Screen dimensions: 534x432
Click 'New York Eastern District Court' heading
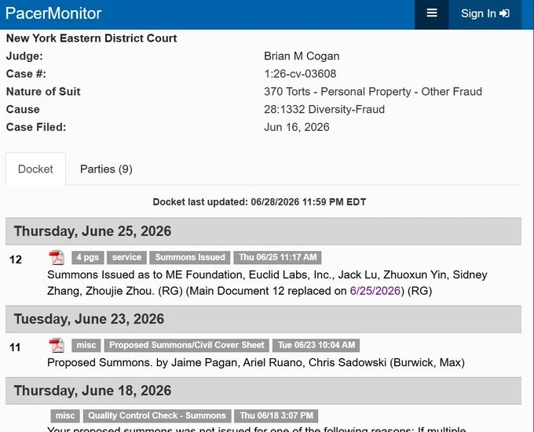[91, 38]
